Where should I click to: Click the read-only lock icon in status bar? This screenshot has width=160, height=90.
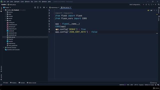(x=155, y=85)
